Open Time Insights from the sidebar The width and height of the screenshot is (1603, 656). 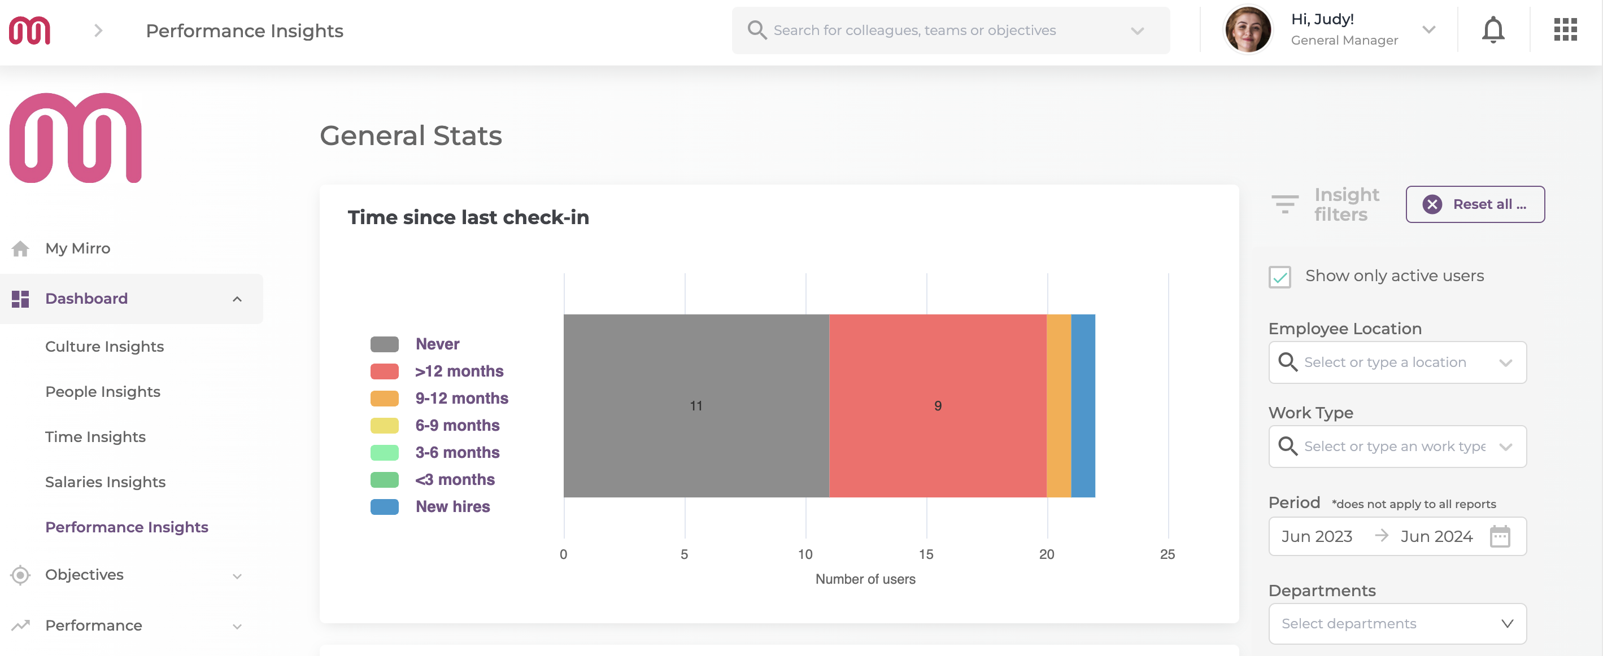point(94,436)
